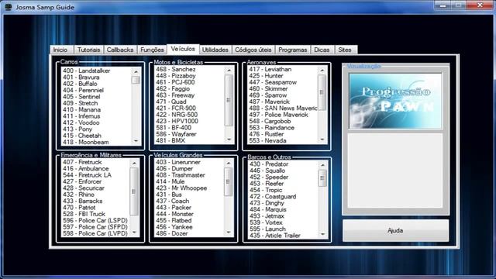The width and height of the screenshot is (496, 279).
Task: Click up arrow of Aeronaves list scrollbar
Action: tap(322, 71)
